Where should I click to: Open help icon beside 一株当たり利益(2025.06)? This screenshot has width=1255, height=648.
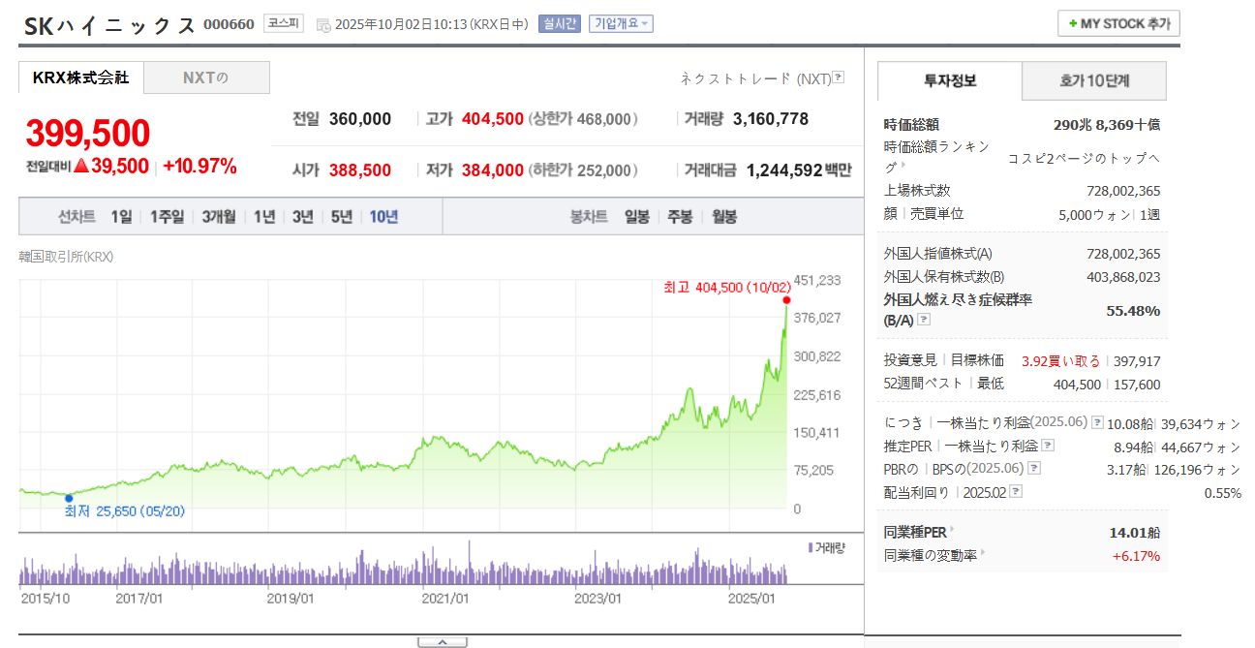pos(1097,422)
